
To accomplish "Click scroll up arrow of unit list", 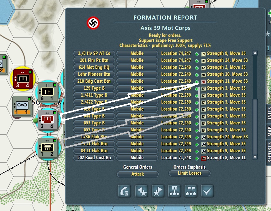I will (255, 53).
